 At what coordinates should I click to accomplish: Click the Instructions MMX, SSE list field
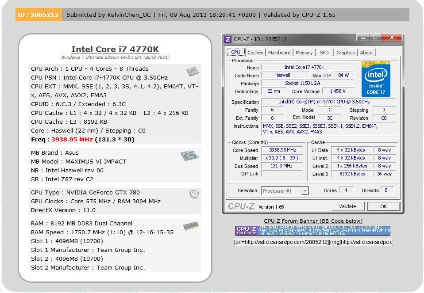pyautogui.click(x=328, y=129)
